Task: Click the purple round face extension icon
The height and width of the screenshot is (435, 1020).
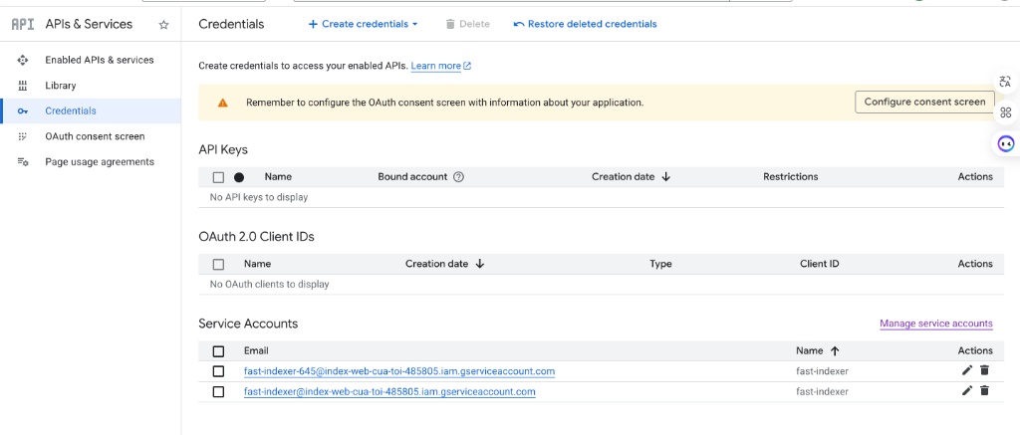Action: [x=1006, y=143]
